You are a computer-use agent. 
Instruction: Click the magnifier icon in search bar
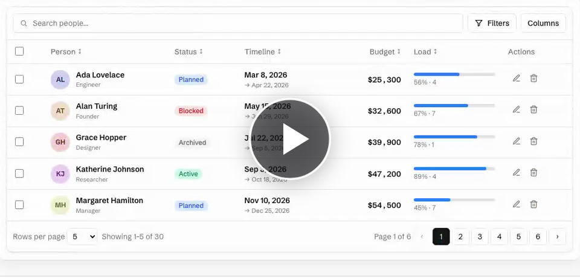point(24,24)
